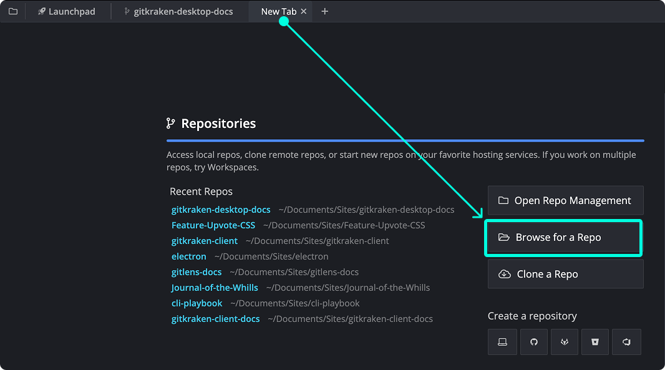Open the gitlens-docs recent repo
665x370 pixels.
[197, 272]
